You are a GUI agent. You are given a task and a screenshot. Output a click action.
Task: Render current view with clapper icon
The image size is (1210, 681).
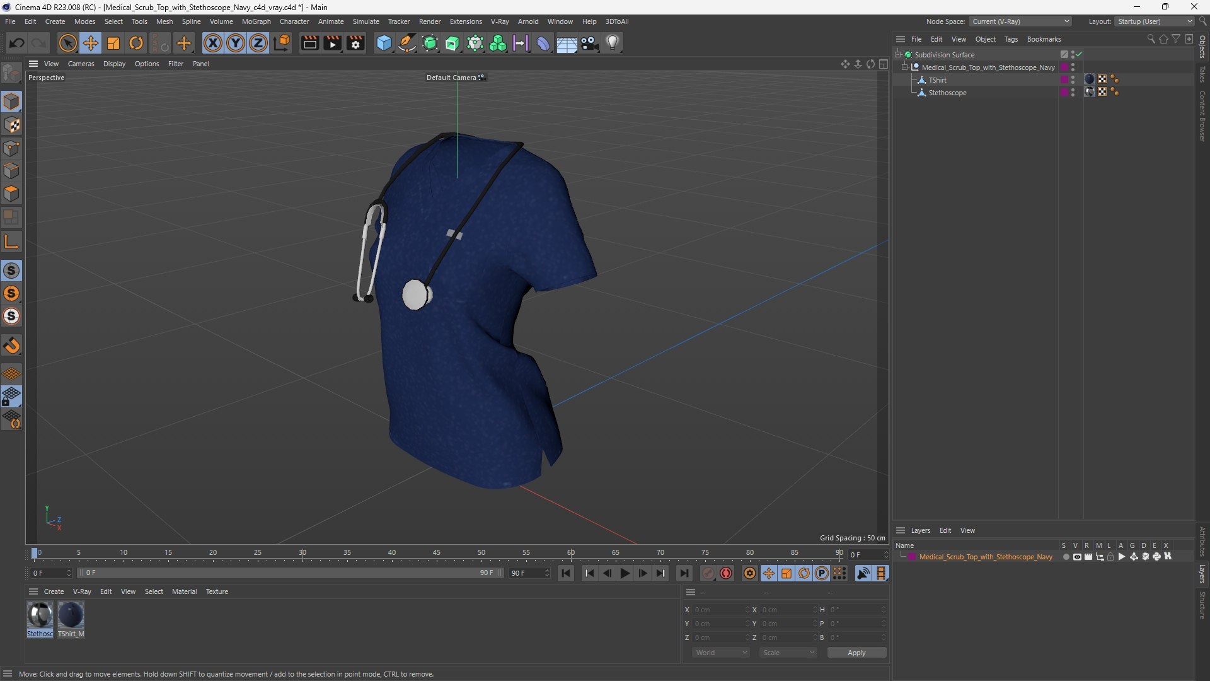tap(309, 43)
